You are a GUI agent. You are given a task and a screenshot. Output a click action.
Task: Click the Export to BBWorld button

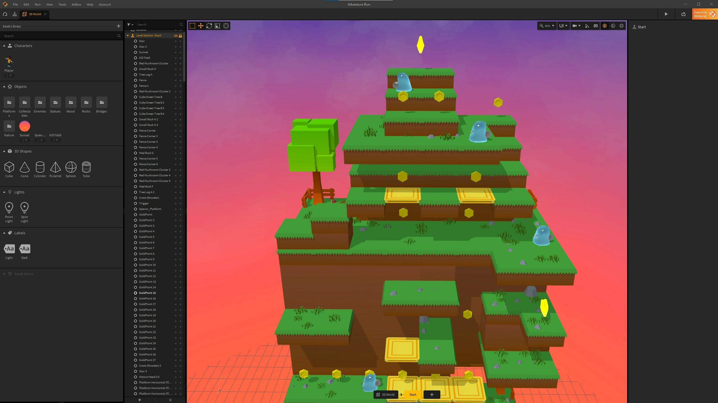tap(701, 14)
